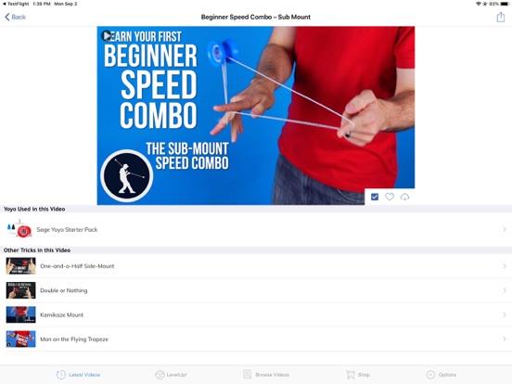Screen dimensions: 512x384
Task: Tap the share icon in the header
Action: coord(501,17)
